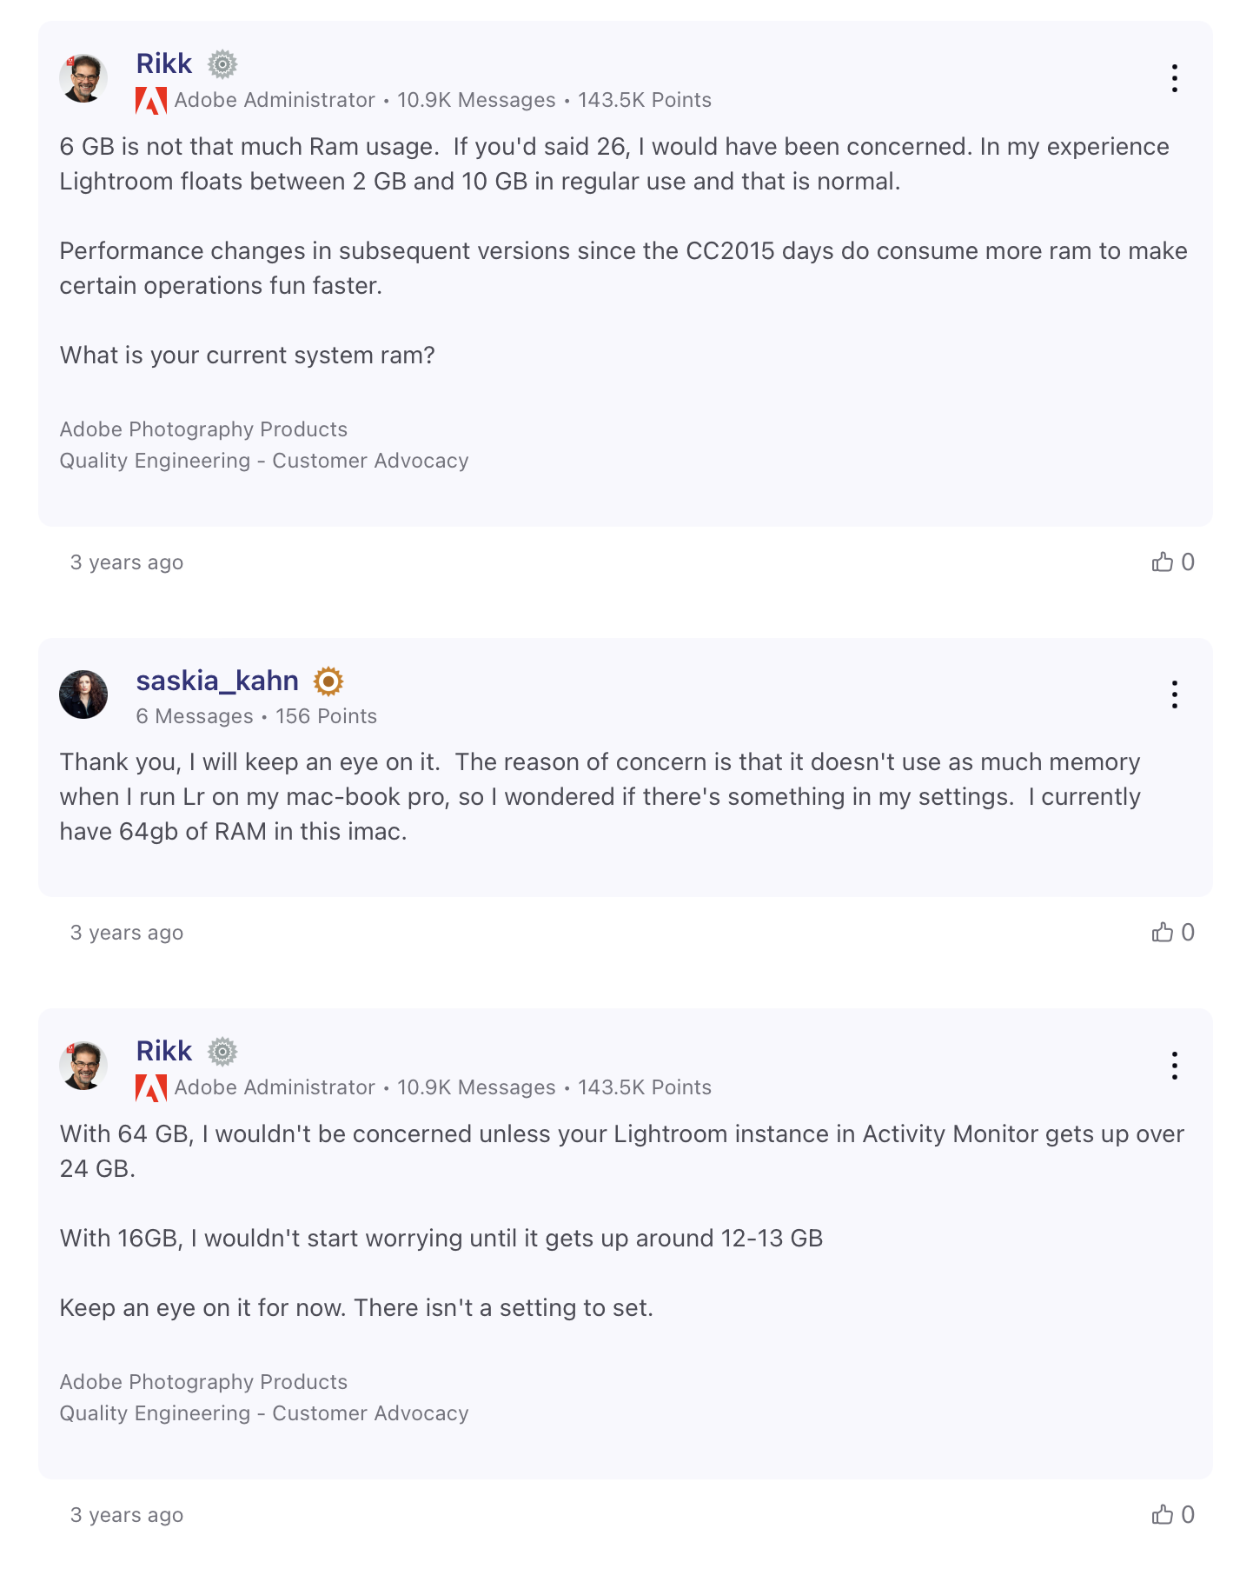Click orange rank badge next to saskia_kahn
1253x1575 pixels.
(328, 681)
